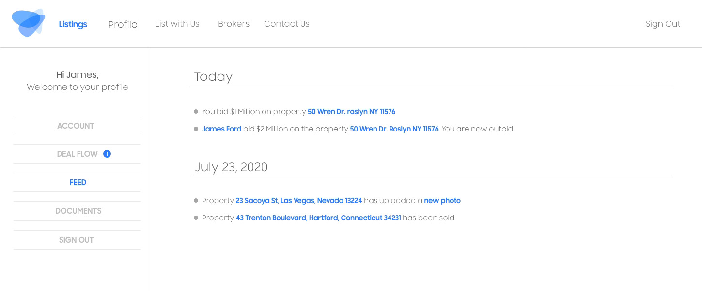Image resolution: width=702 pixels, height=291 pixels.
Task: Click the July 23, 2020 date heading
Action: pos(231,167)
